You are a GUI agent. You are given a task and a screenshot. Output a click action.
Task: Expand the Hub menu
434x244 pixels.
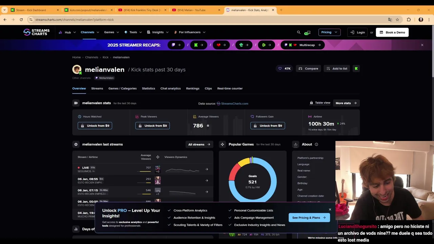[67, 32]
